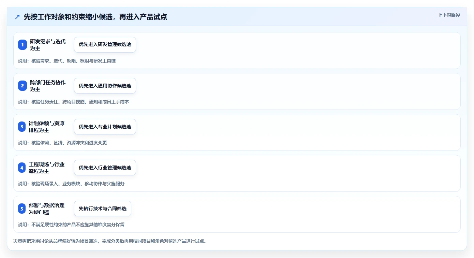This screenshot has width=474, height=258.
Task: Click the footer paragraph starting 决策树把采购讨论
Action: [x=110, y=241]
